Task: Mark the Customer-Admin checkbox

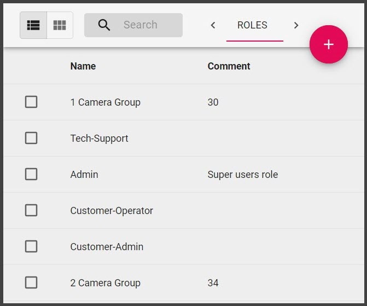Action: 31,246
